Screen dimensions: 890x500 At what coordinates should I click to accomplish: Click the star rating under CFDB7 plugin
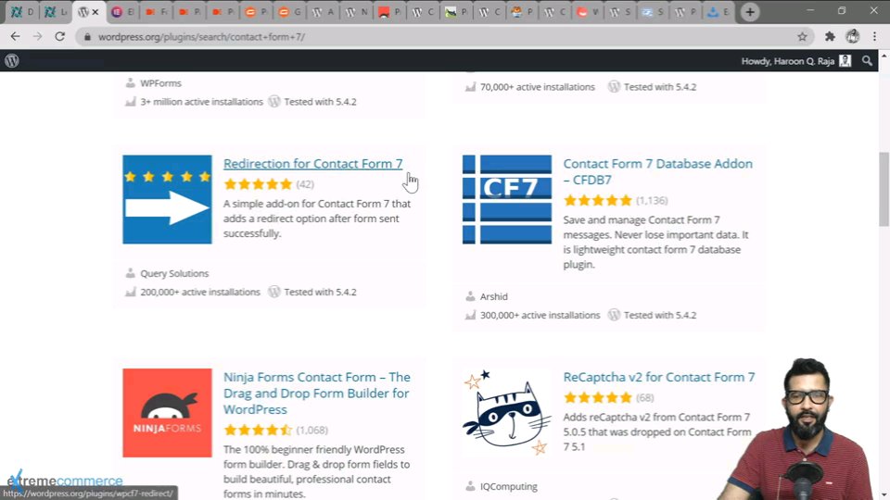pos(598,200)
